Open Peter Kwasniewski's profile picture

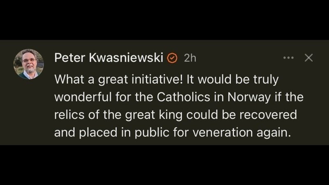click(x=28, y=64)
